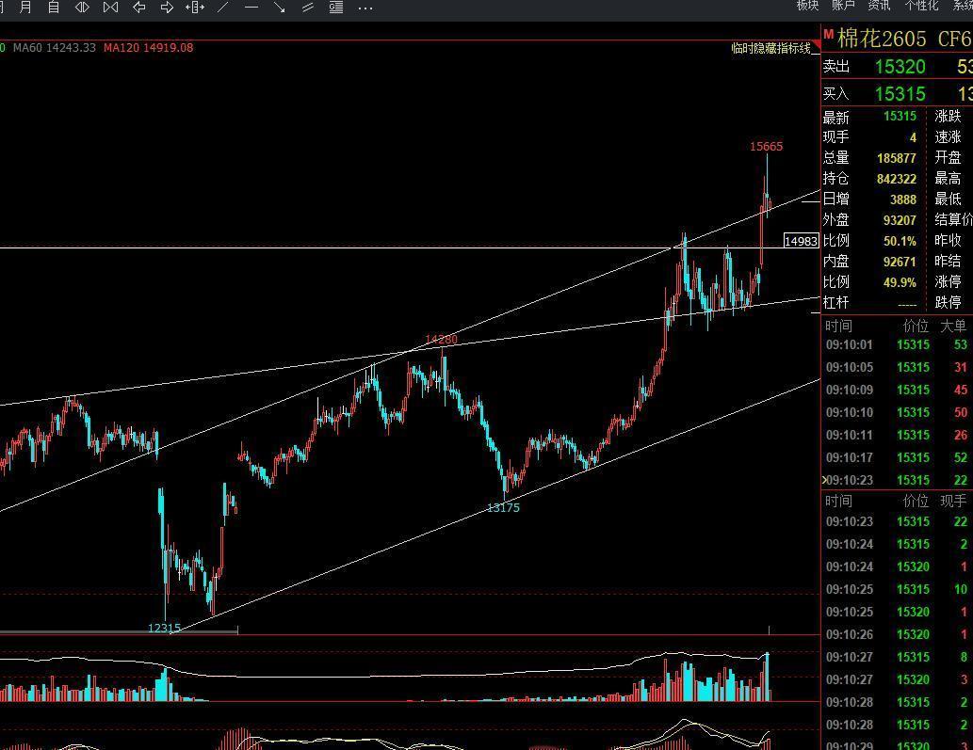The image size is (973, 750).
Task: Click the 14280 peak price marker
Action: tap(441, 340)
